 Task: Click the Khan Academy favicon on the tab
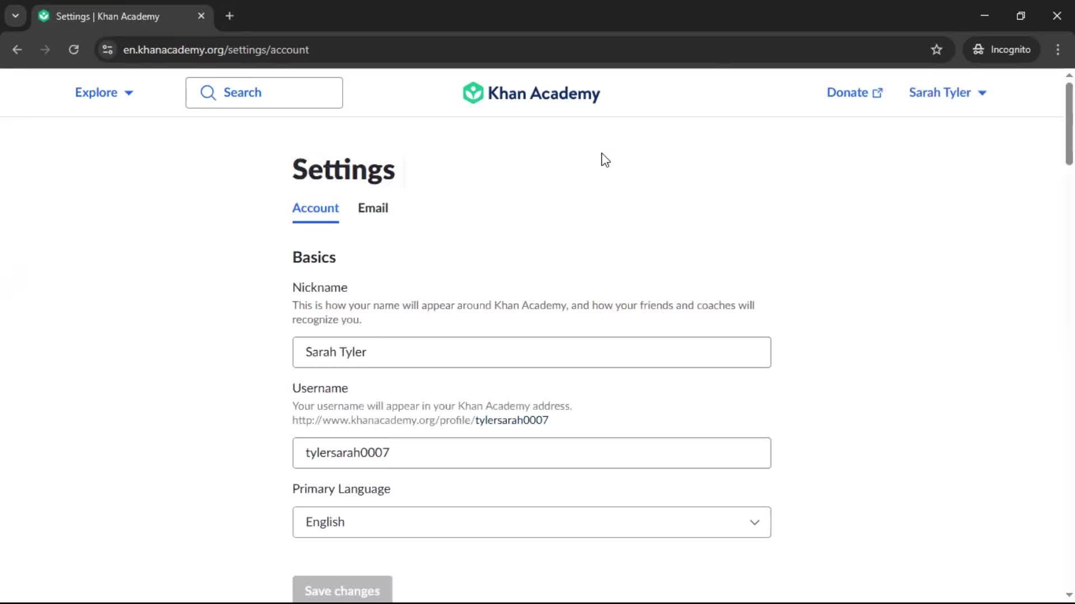pyautogui.click(x=44, y=16)
